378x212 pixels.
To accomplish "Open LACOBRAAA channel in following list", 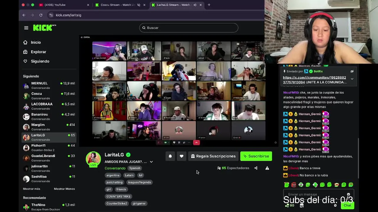I will (49, 106).
